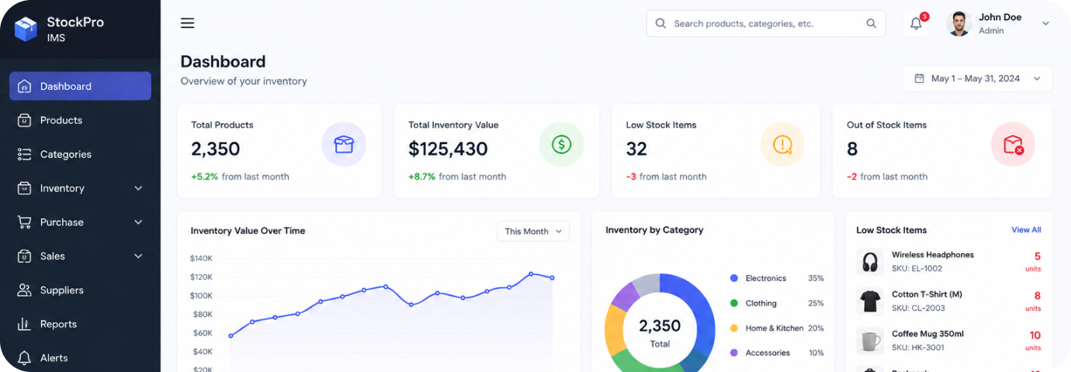Viewport: 1071px width, 372px height.
Task: Click the Coffee Mug 350ml thumbnail
Action: coord(870,341)
